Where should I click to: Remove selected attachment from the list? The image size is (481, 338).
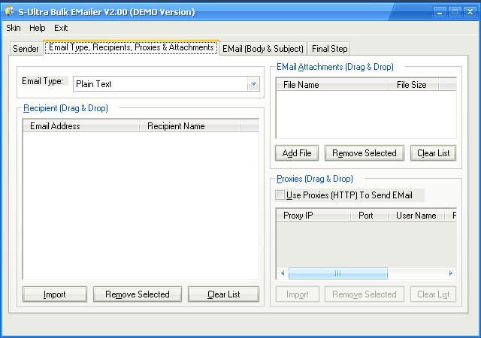pyautogui.click(x=365, y=153)
